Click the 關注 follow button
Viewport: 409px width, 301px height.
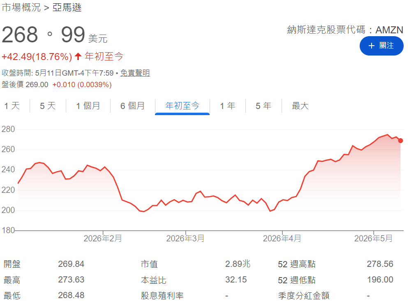(x=381, y=46)
